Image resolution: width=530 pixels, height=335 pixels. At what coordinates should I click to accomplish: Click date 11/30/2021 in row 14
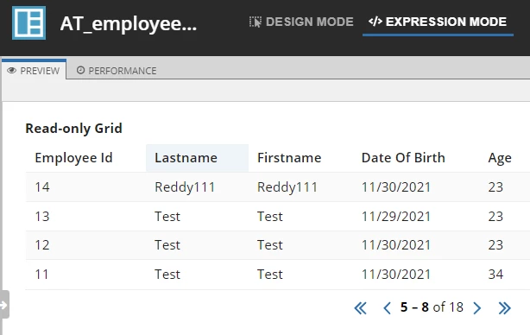[x=396, y=187]
